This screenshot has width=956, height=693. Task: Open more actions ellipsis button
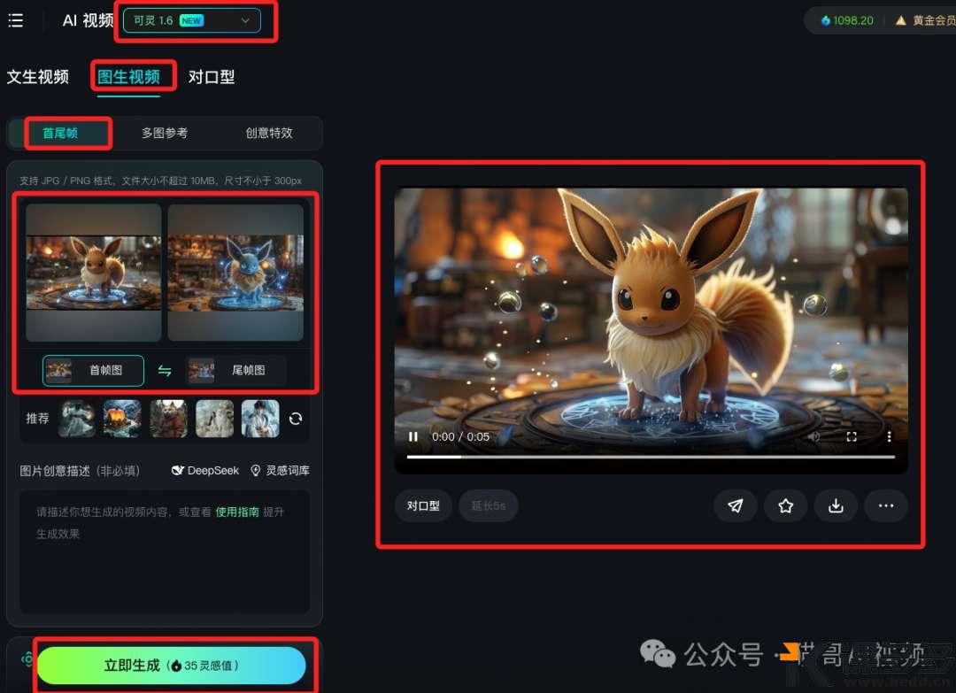tap(886, 506)
